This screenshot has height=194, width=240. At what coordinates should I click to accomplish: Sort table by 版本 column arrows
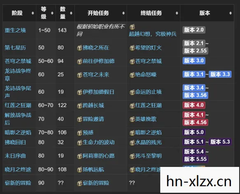pyautogui.click(x=231, y=13)
